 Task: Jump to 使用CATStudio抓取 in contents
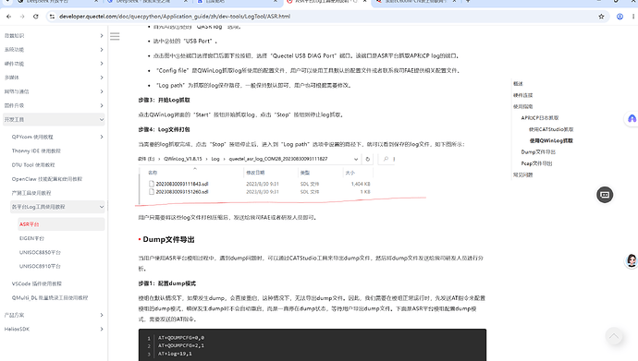click(551, 129)
